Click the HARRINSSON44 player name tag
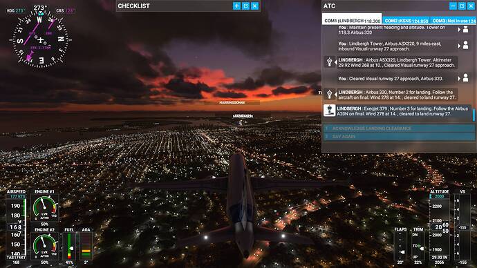This screenshot has height=268, width=477. point(232,103)
